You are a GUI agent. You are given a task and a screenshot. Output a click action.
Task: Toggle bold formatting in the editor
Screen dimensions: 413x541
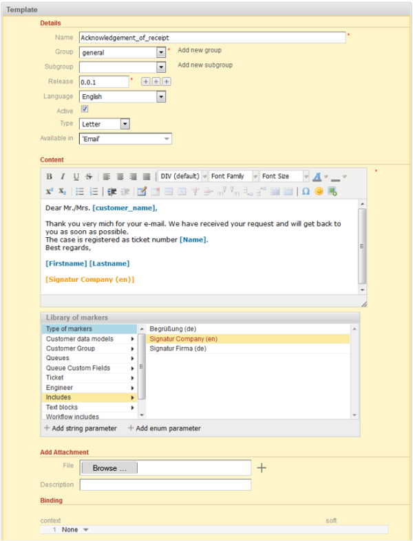point(50,177)
